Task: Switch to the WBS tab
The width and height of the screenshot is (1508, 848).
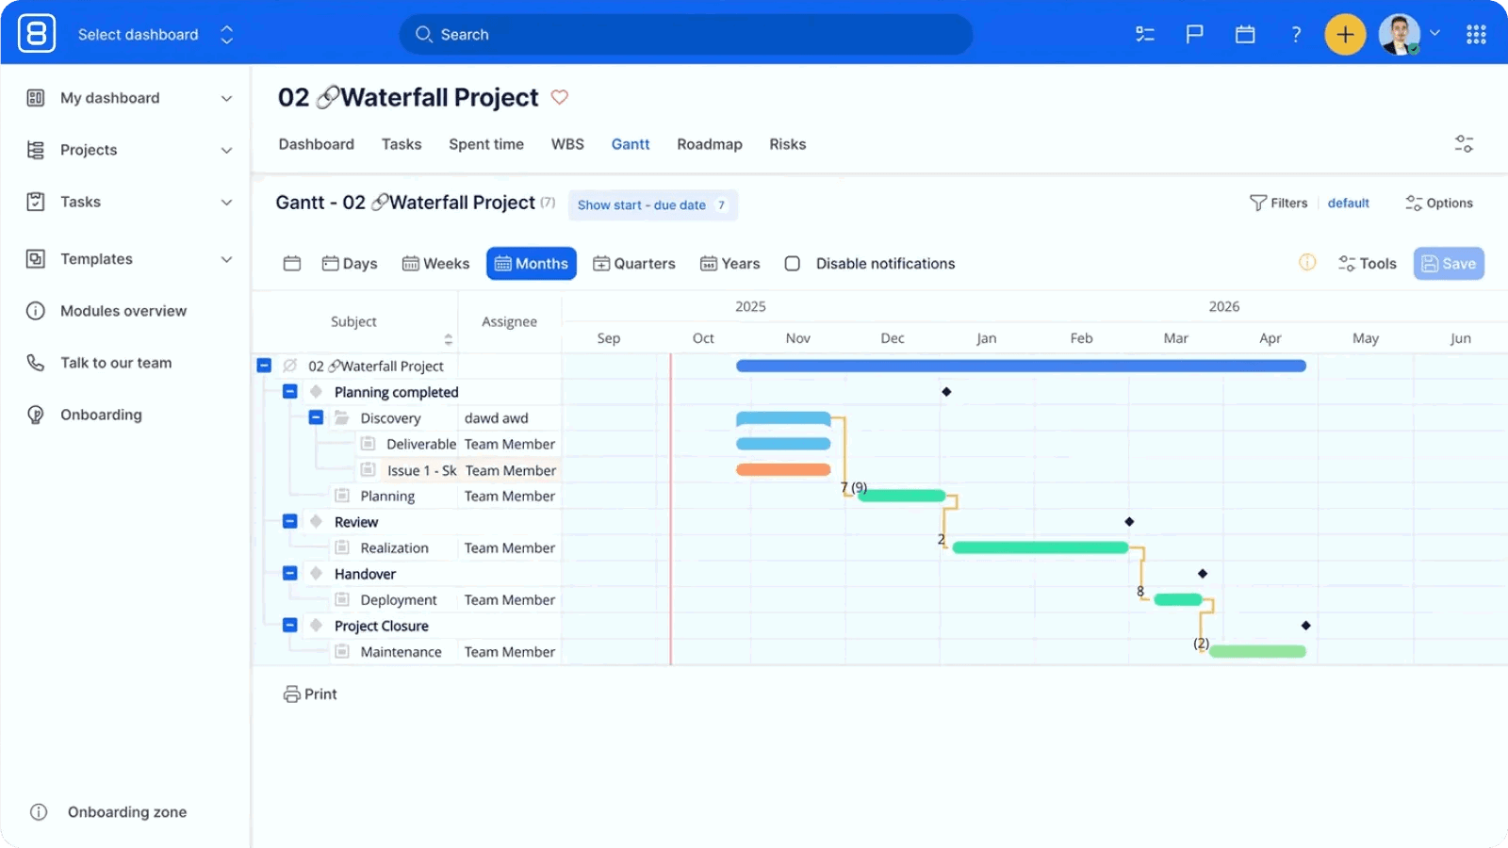Action: coord(567,144)
